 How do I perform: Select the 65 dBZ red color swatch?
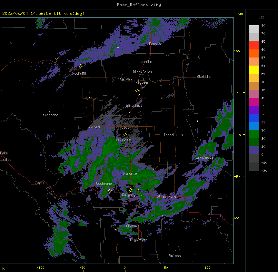[253, 46]
